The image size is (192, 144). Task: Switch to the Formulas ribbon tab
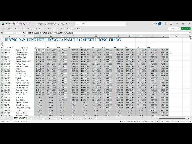click(x=42, y=29)
